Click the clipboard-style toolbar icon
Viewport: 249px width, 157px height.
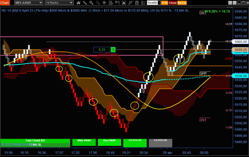point(137,3)
